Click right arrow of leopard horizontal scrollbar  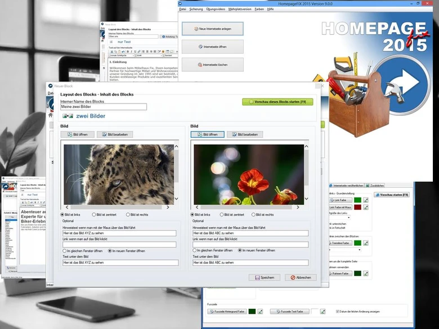[x=168, y=208]
